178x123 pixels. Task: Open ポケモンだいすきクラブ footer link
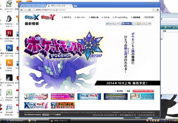(146, 115)
